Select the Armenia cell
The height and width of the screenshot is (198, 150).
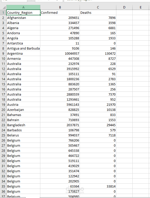(23, 59)
